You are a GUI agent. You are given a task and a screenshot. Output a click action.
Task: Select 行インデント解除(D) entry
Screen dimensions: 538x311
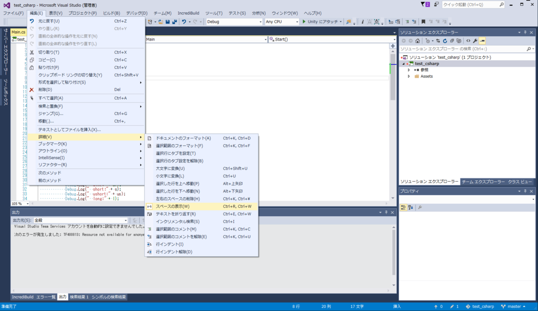[x=202, y=252]
